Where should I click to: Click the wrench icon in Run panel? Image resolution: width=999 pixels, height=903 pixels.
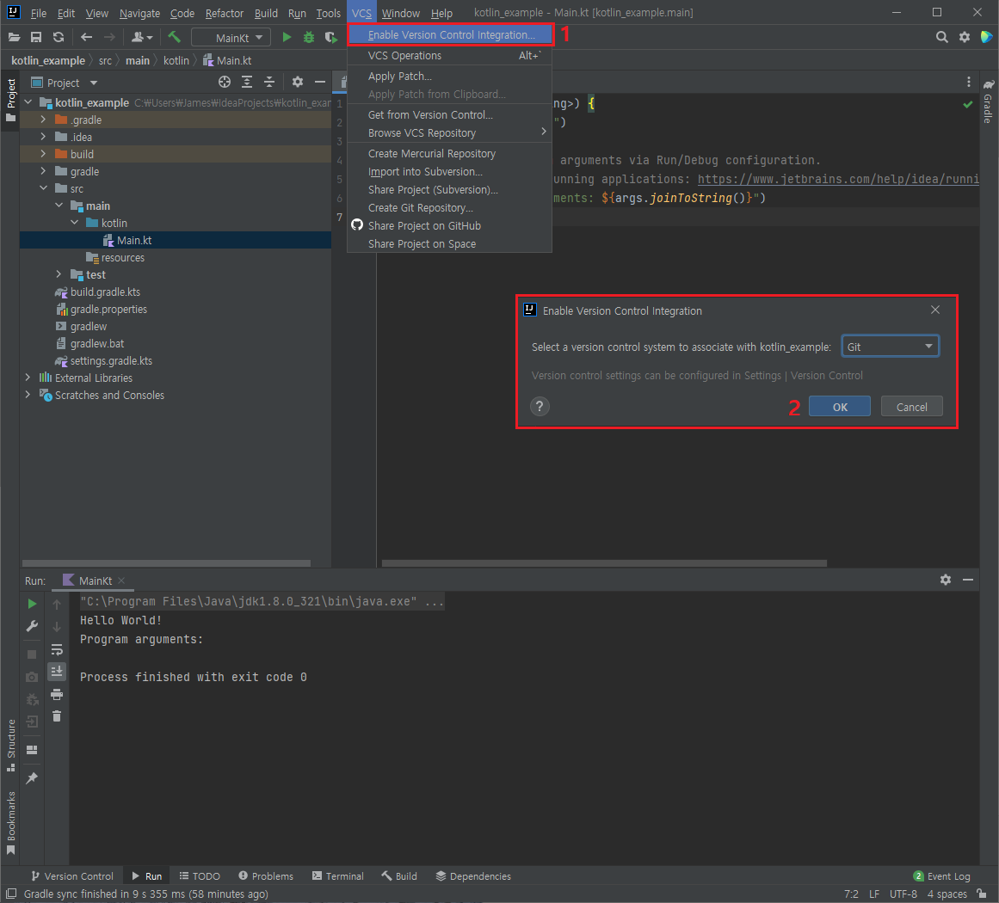point(32,626)
